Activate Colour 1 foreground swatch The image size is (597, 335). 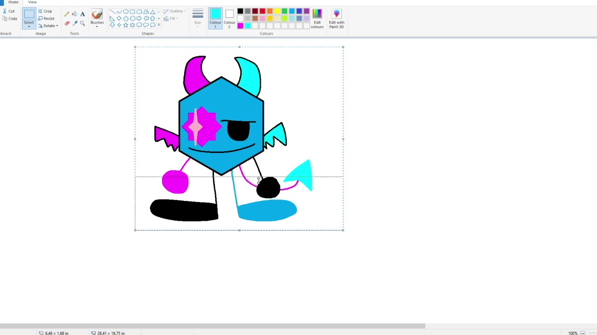tap(215, 19)
